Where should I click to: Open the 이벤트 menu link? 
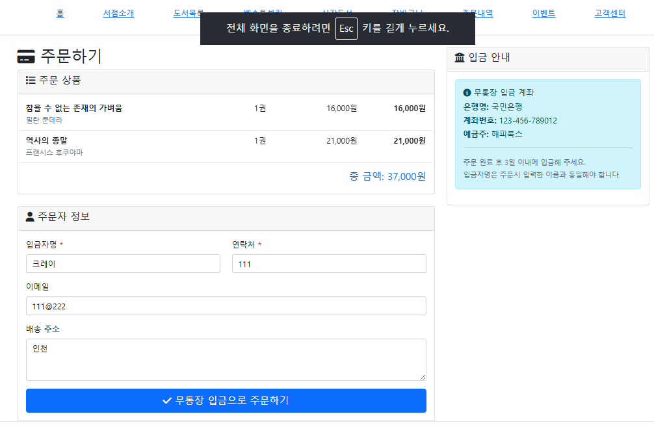(543, 14)
